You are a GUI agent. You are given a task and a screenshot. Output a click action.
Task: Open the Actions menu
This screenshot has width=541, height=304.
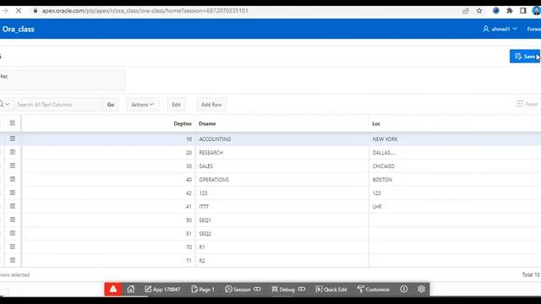click(142, 105)
